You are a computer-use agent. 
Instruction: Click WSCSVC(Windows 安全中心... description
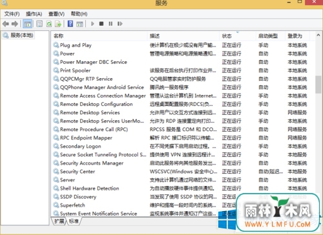[x=183, y=172]
